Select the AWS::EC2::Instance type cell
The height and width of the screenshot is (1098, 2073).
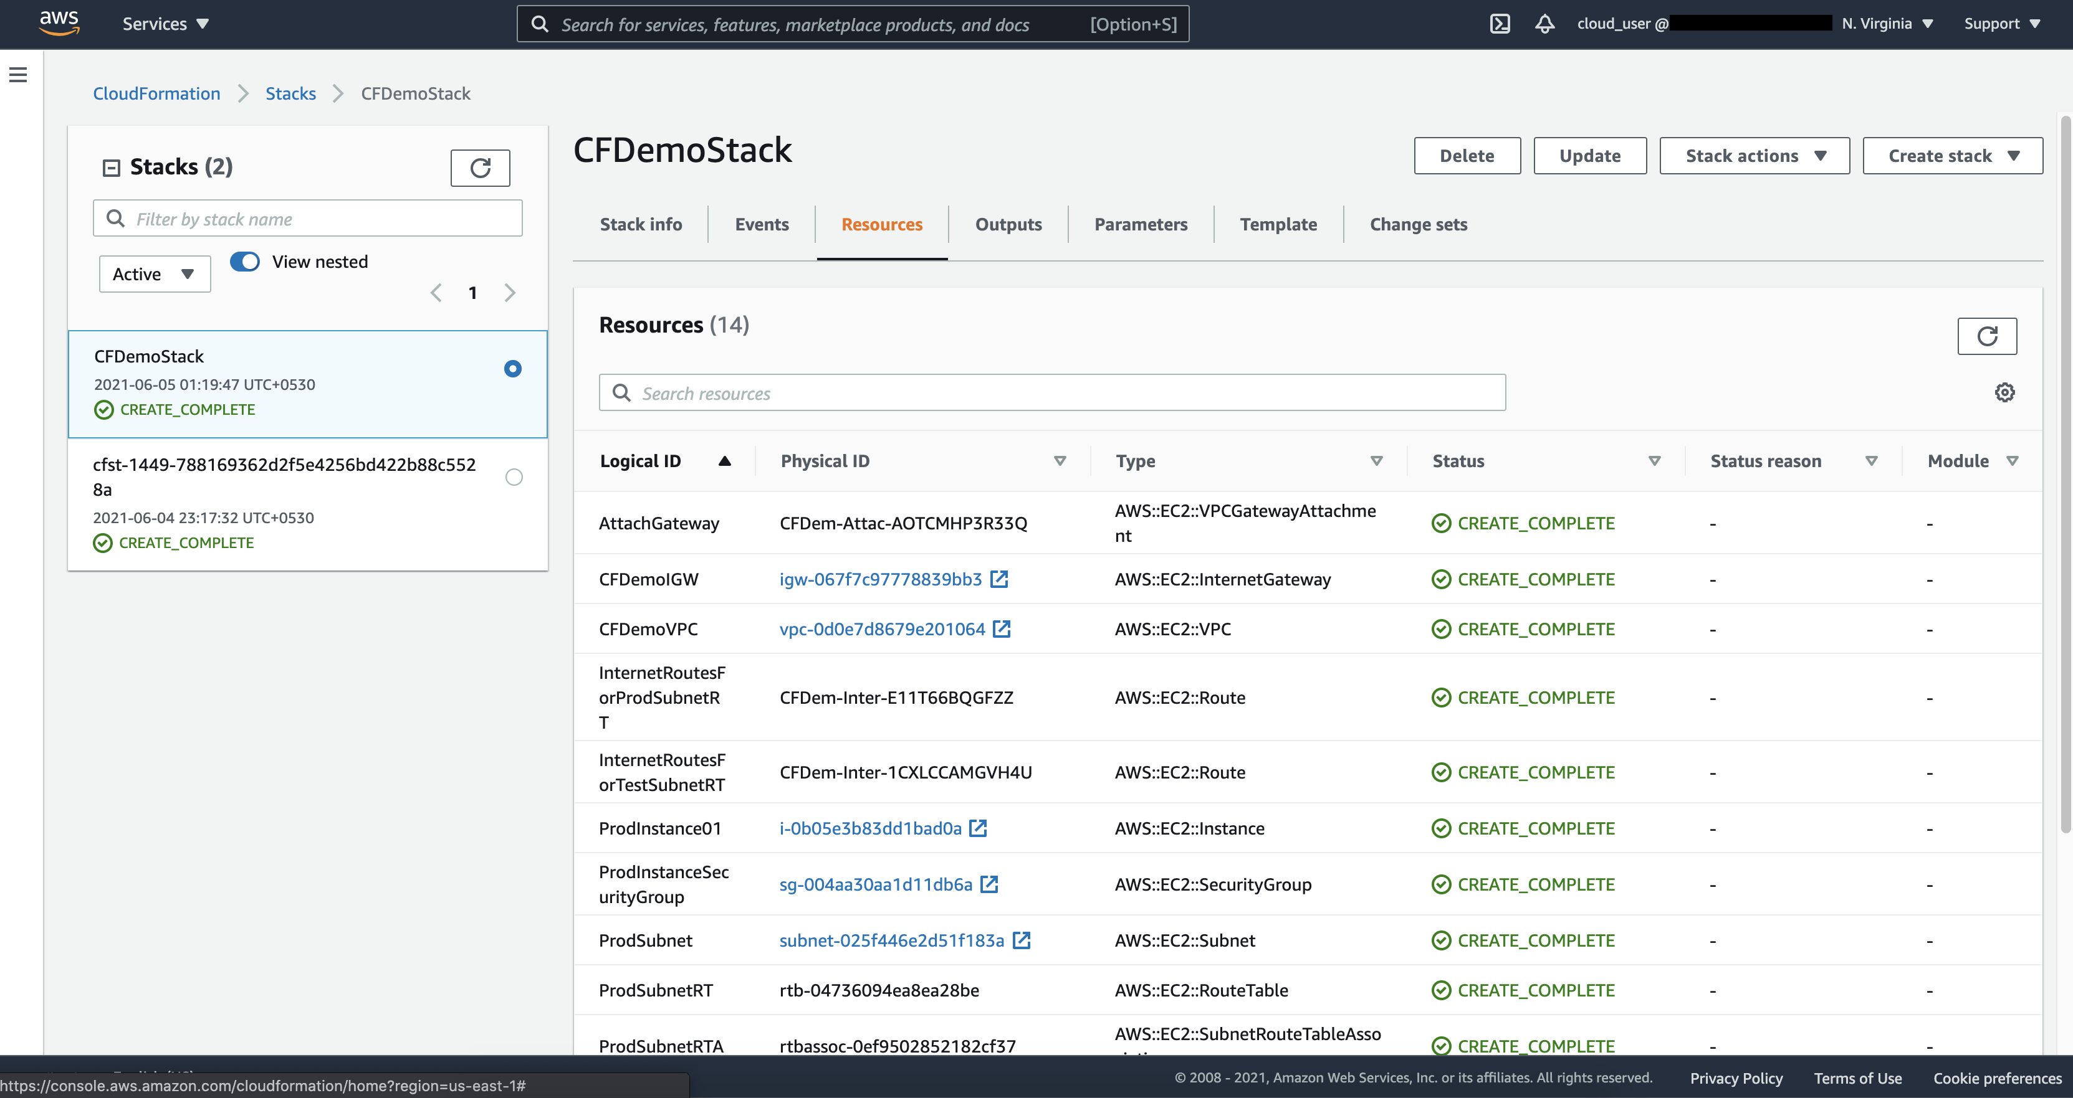(1189, 828)
